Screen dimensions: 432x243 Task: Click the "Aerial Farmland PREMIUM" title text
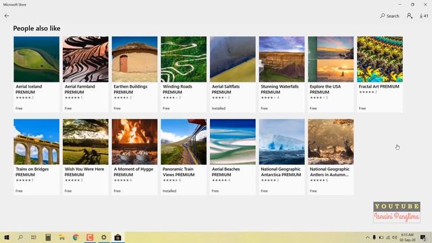point(80,89)
